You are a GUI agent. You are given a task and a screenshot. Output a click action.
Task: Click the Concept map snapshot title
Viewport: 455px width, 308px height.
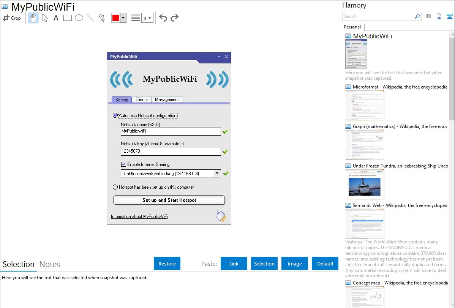pos(400,283)
